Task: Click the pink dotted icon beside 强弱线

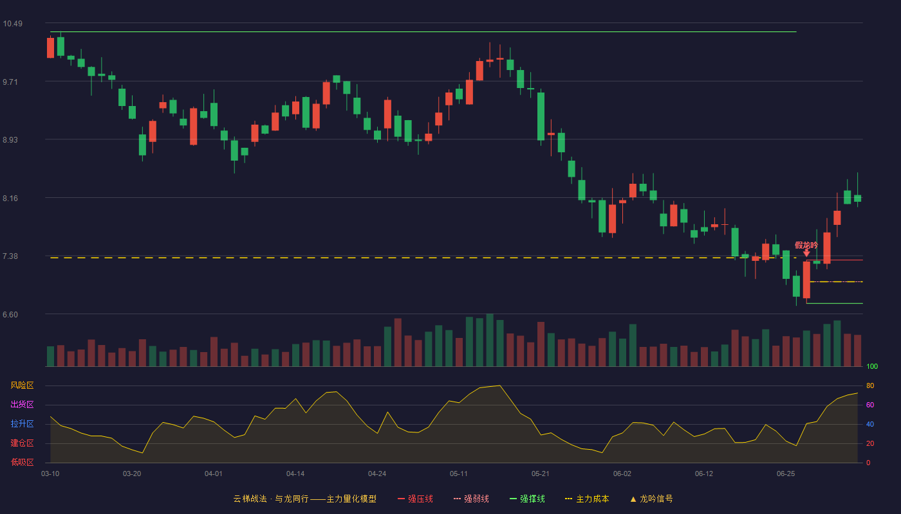Action: pos(458,499)
